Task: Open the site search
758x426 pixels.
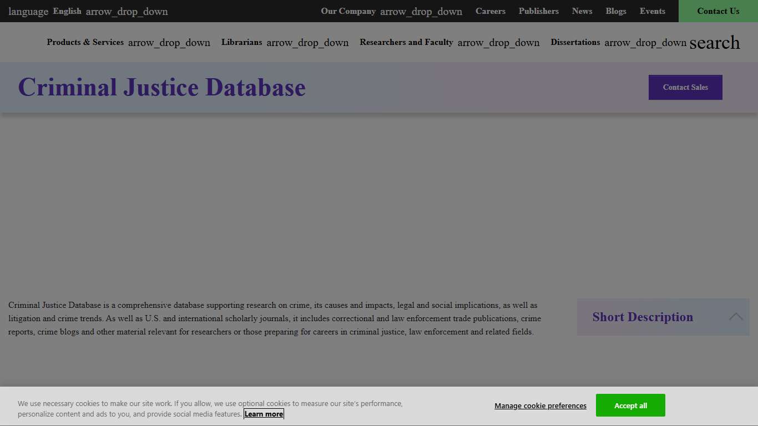Action: (x=715, y=43)
